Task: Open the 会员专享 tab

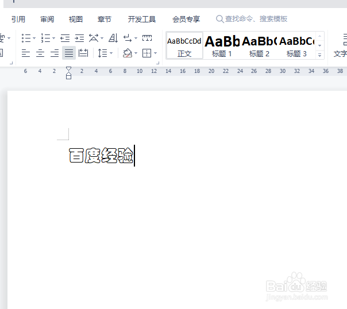Action: coord(186,20)
